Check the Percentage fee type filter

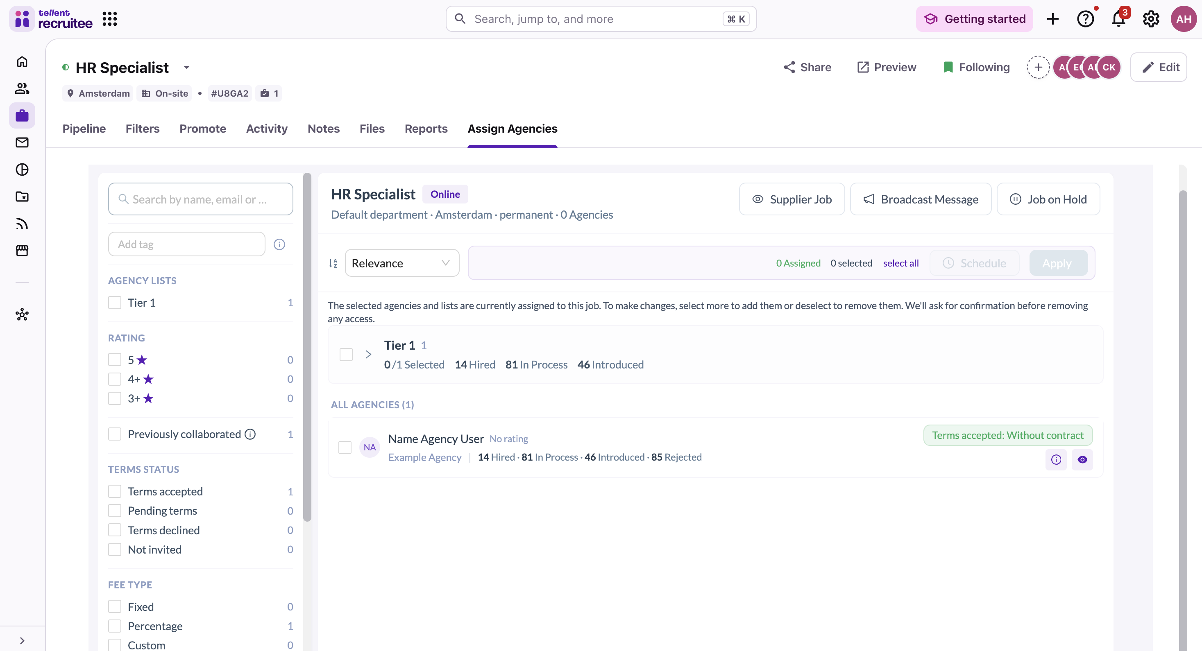tap(115, 626)
